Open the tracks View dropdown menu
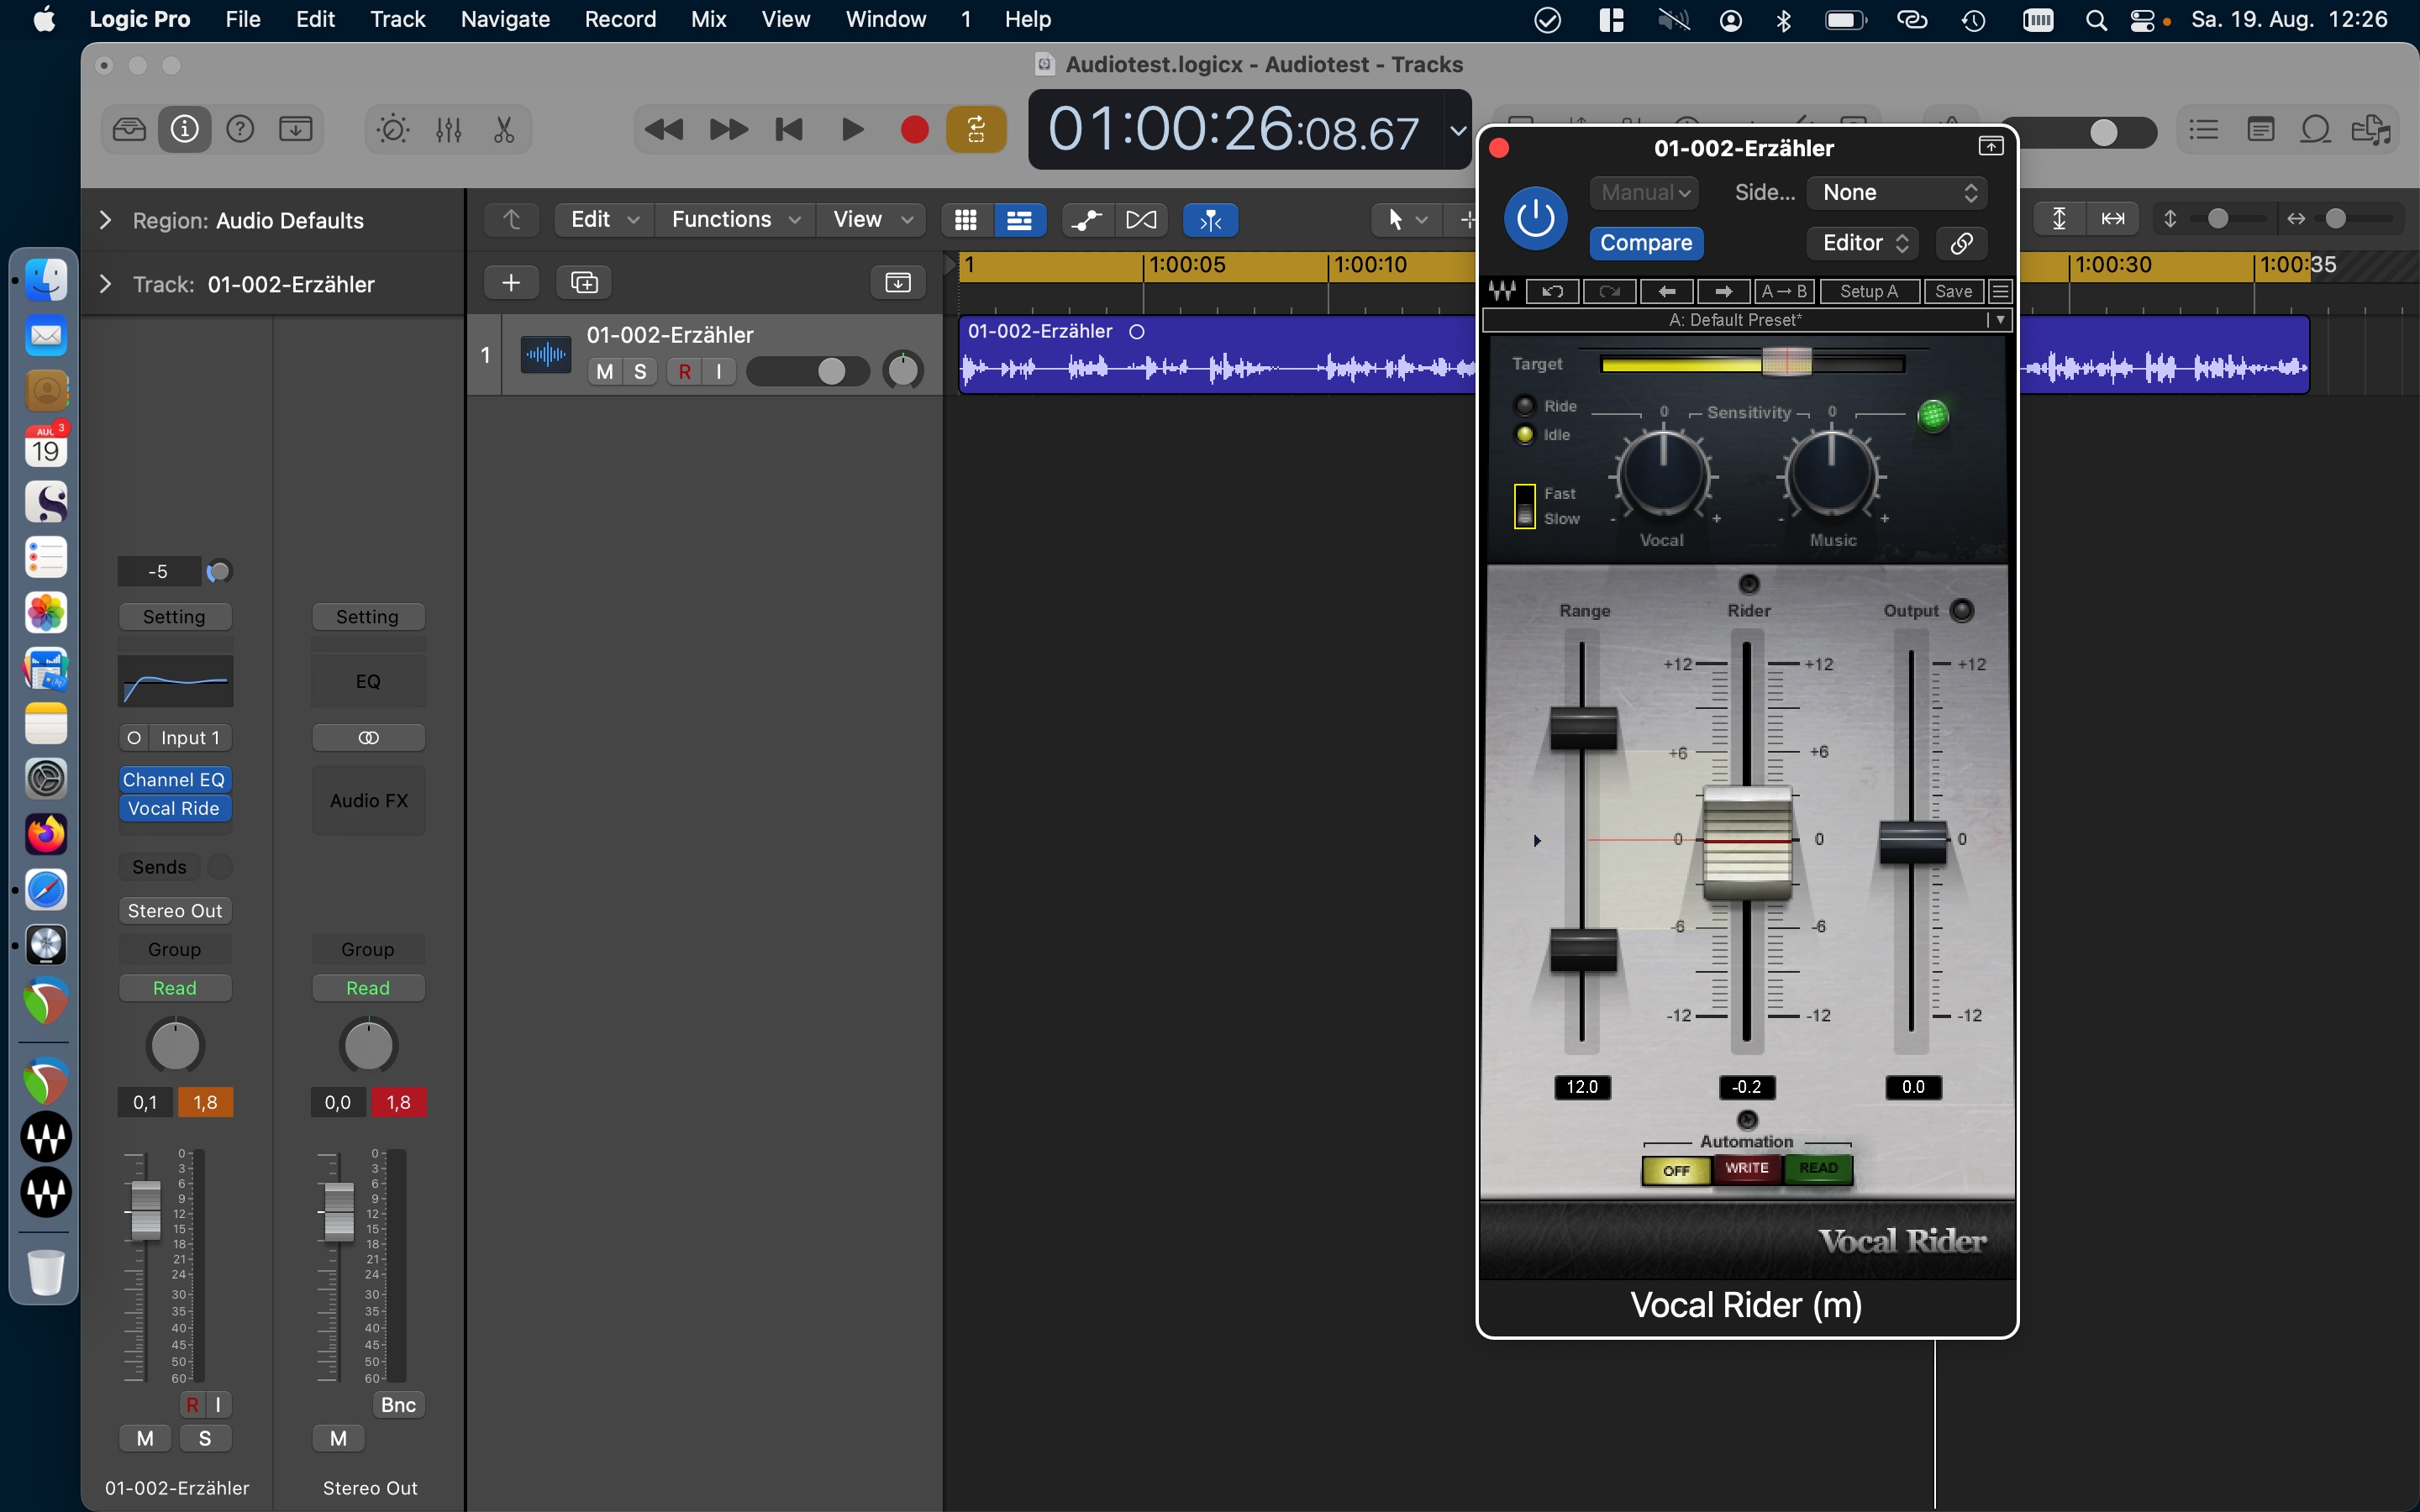 tap(871, 220)
